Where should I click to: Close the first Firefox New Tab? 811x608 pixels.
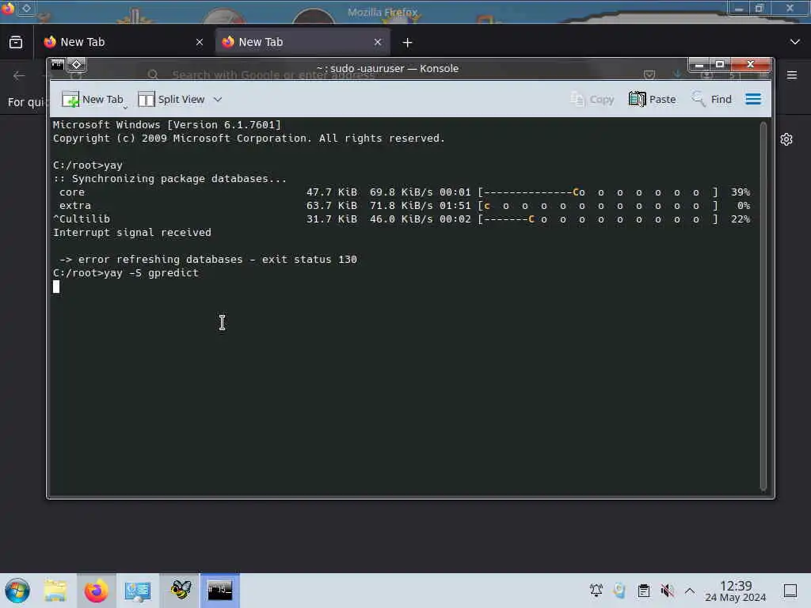click(x=200, y=43)
